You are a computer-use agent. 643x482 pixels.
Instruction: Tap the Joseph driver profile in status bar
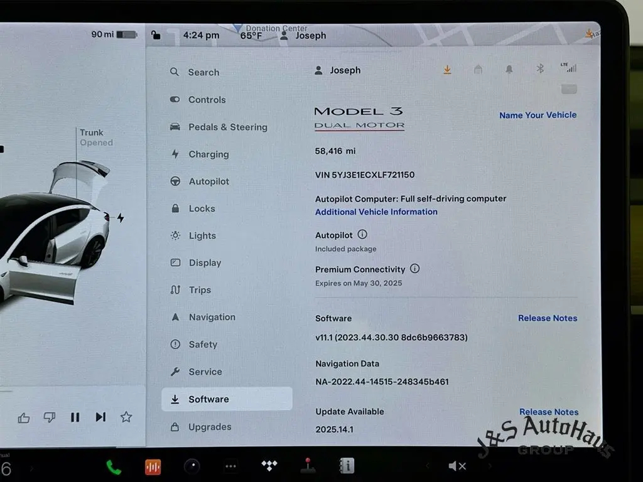point(303,36)
